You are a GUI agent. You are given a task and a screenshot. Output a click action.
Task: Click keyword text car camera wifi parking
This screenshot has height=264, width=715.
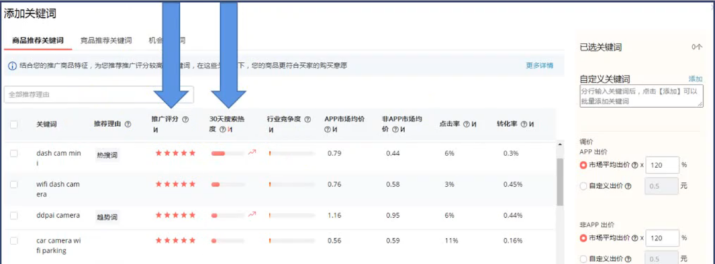(58, 245)
